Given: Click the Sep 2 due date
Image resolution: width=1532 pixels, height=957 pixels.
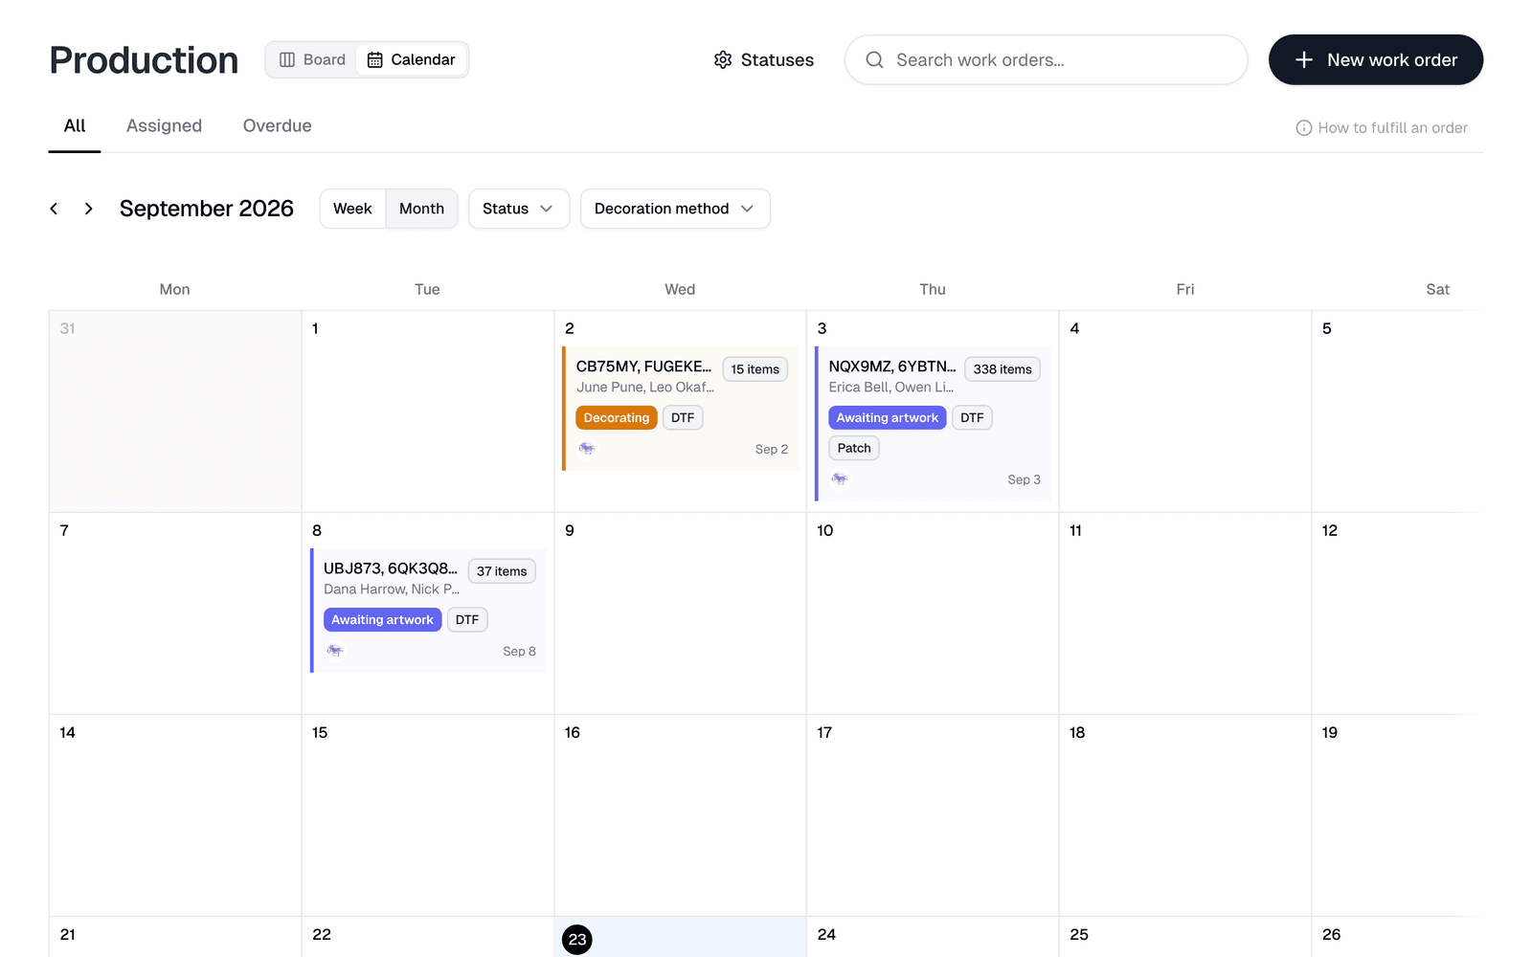Looking at the screenshot, I should (x=772, y=450).
